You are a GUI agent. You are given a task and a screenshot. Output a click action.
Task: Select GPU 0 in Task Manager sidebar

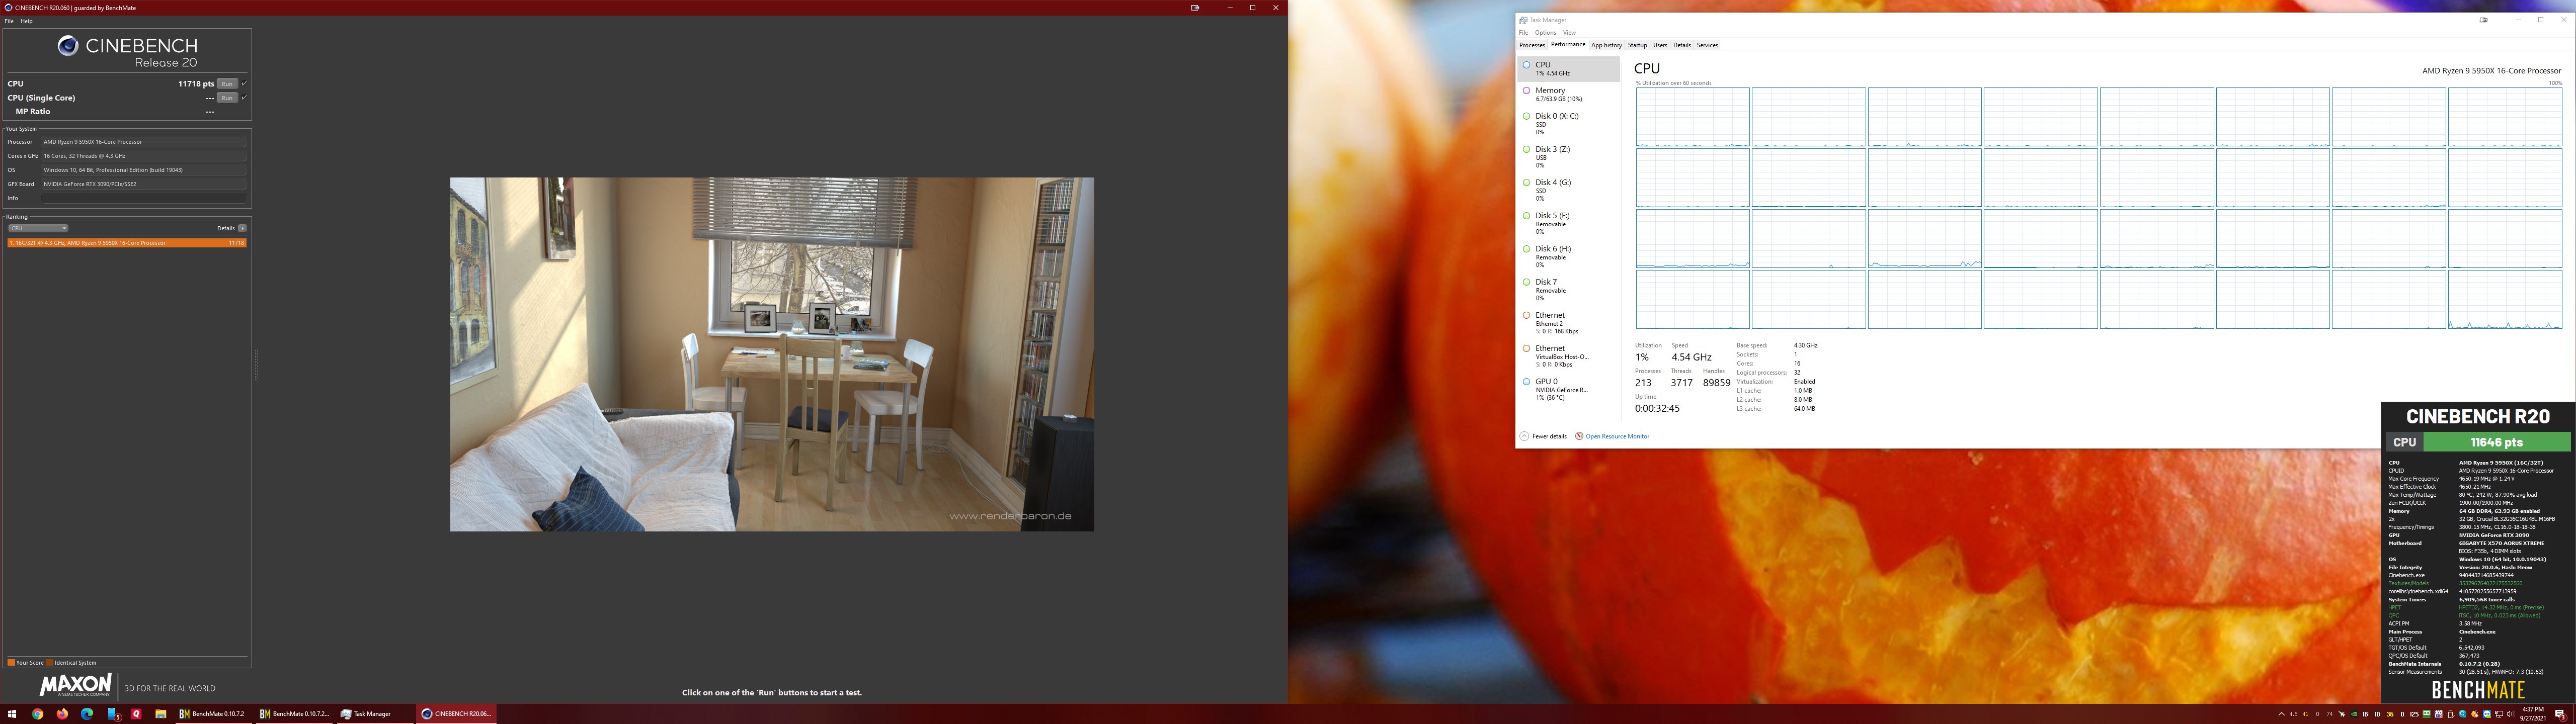pos(1568,388)
